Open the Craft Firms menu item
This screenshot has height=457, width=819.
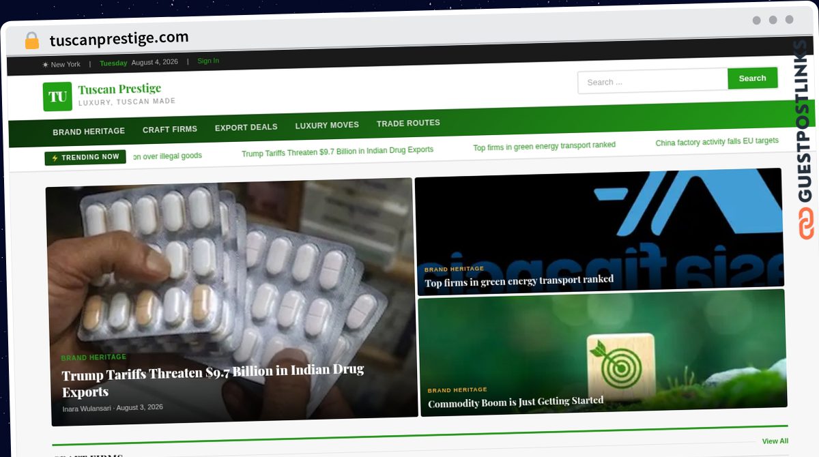pyautogui.click(x=170, y=130)
